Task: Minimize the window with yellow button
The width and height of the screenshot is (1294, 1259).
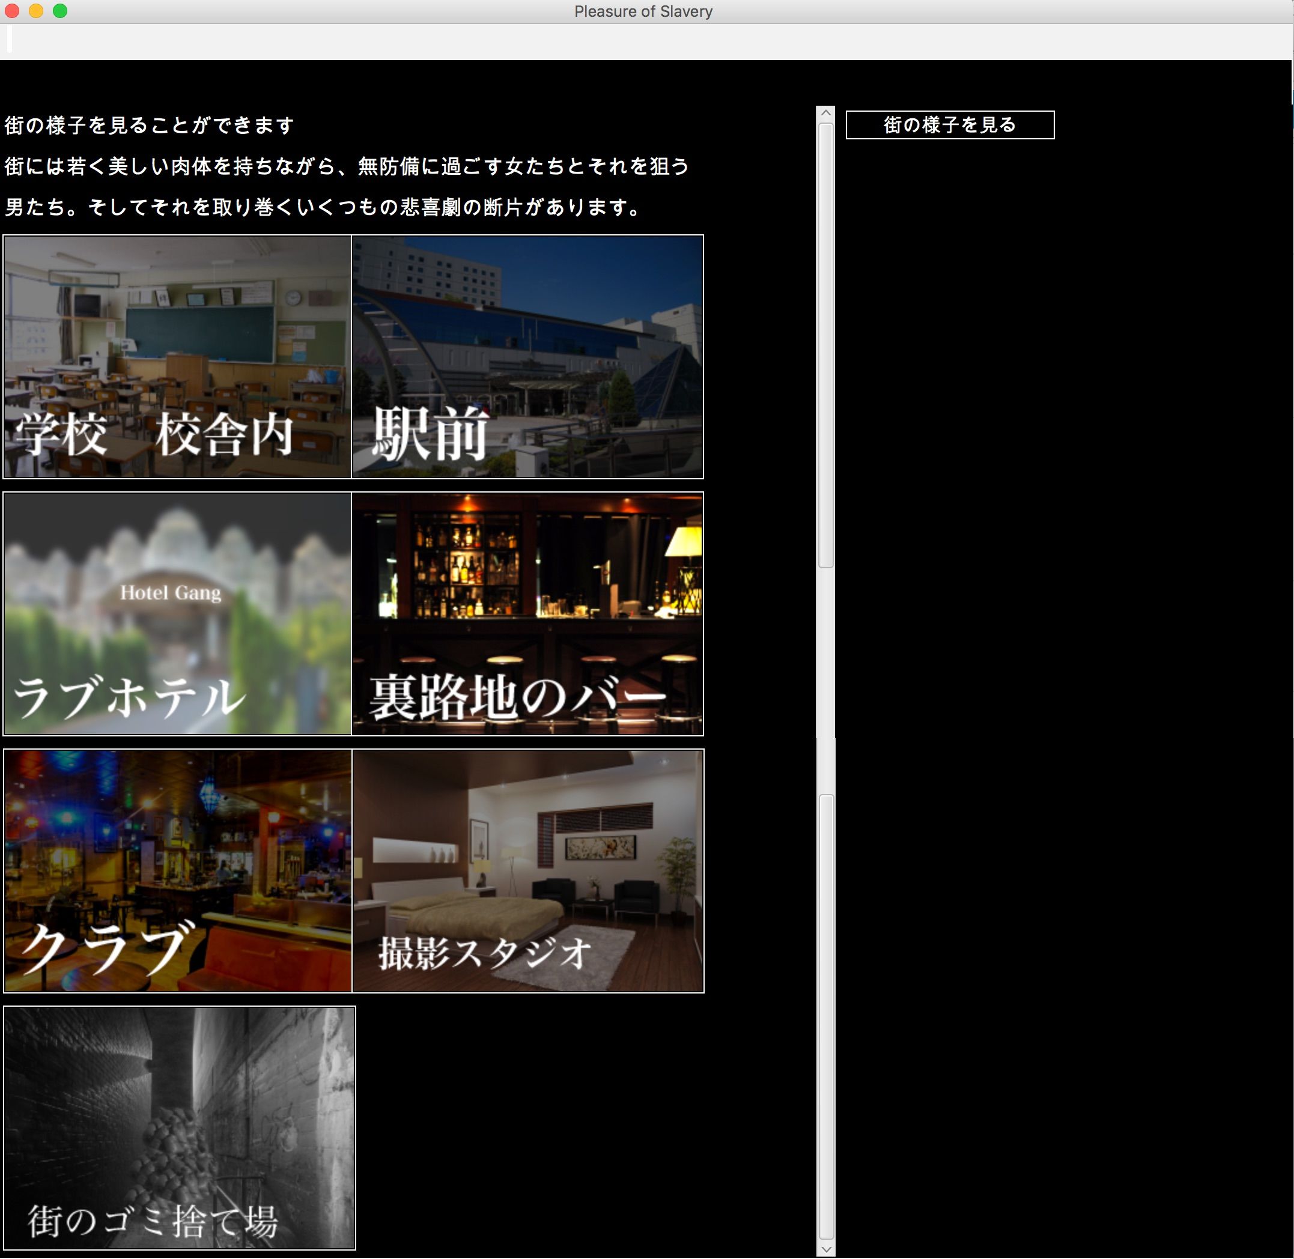Action: [35, 11]
